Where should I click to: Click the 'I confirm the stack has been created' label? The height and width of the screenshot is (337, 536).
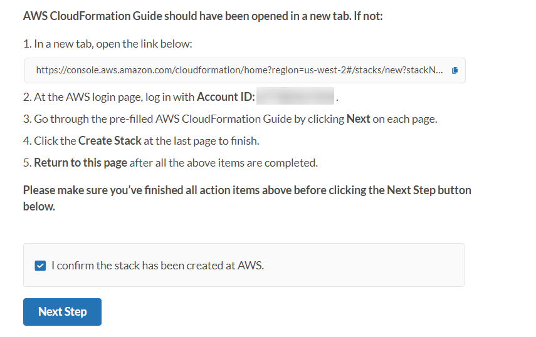coord(157,266)
